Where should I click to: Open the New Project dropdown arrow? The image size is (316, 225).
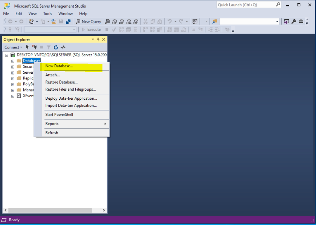(x=37, y=21)
